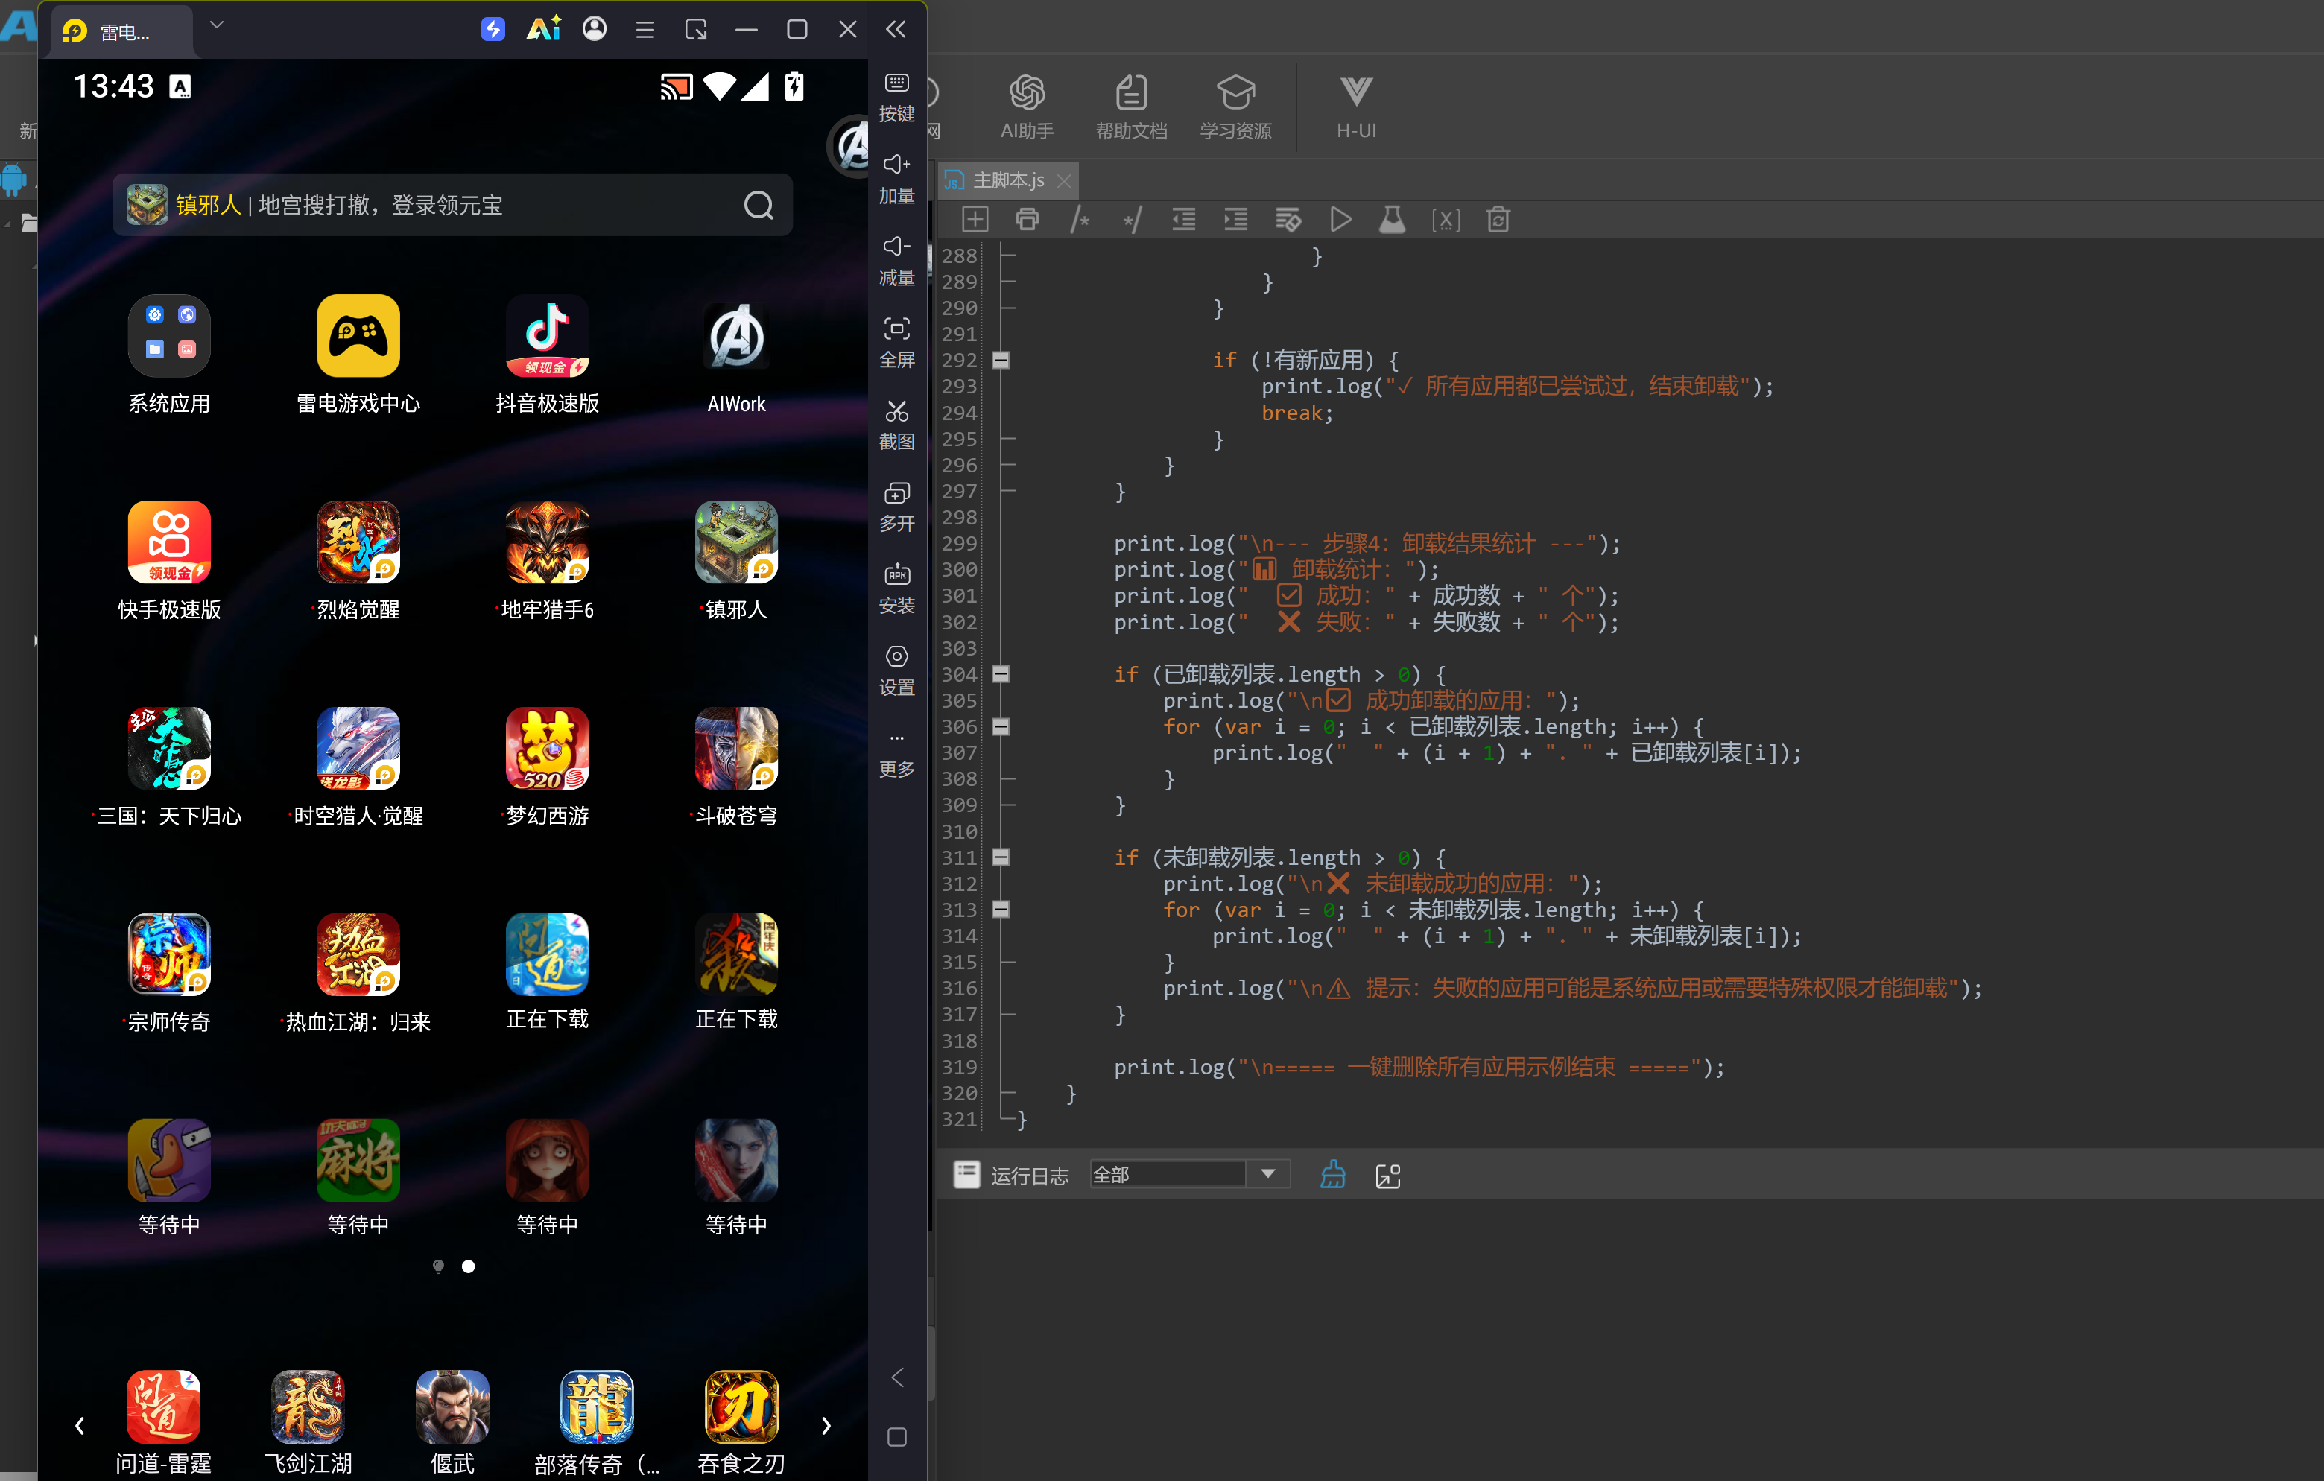Clear the run log with broom icon
Screen dimensions: 2324x1481
(x=1333, y=1174)
